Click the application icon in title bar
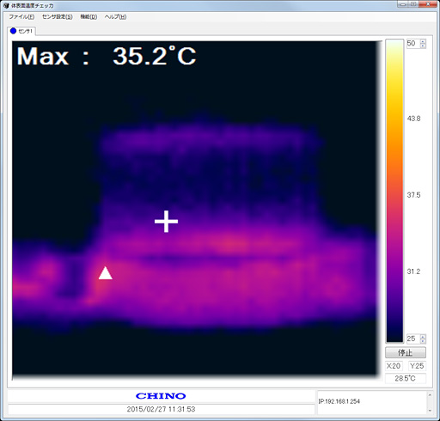The width and height of the screenshot is (440, 421). pyautogui.click(x=6, y=5)
